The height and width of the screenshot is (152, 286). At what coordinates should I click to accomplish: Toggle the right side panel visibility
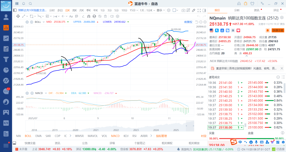coord(204,10)
